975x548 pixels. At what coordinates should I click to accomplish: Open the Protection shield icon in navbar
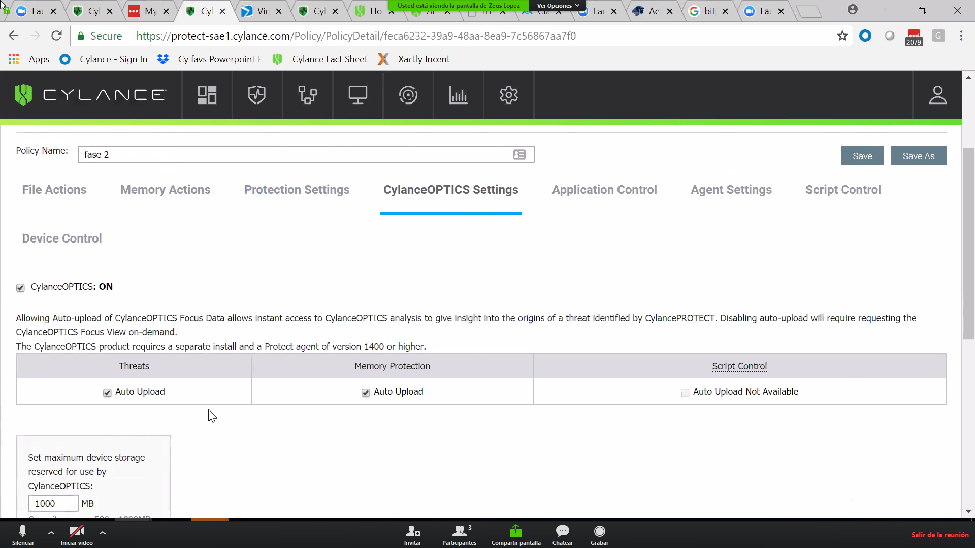pos(257,95)
